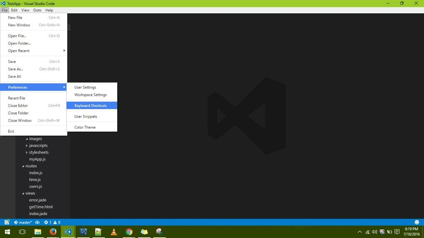Open the Goto menu
The width and height of the screenshot is (424, 238).
click(37, 10)
